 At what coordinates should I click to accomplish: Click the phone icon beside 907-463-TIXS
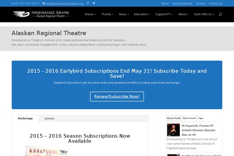13,4
